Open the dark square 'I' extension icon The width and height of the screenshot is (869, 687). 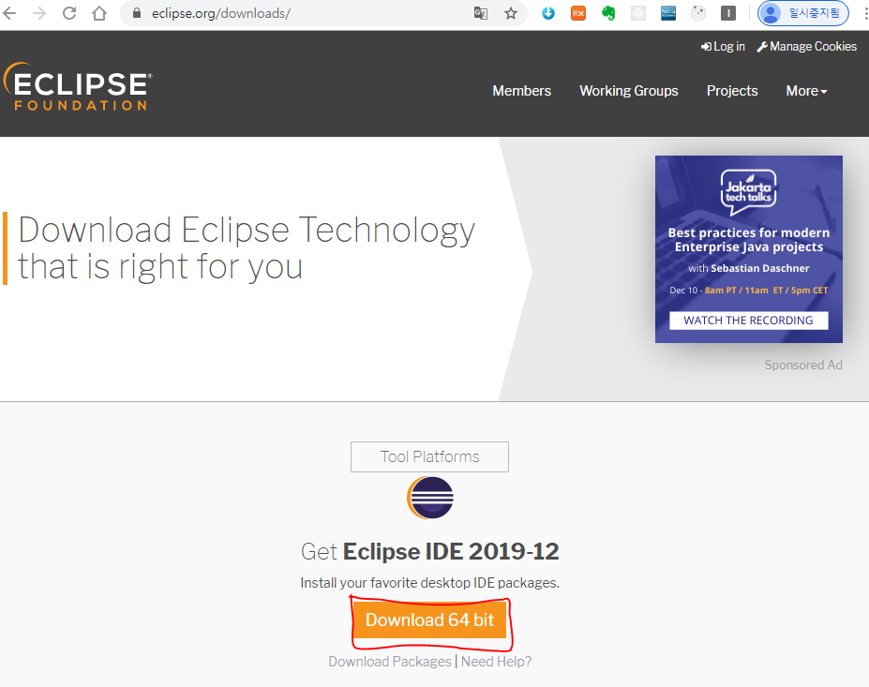pyautogui.click(x=728, y=13)
